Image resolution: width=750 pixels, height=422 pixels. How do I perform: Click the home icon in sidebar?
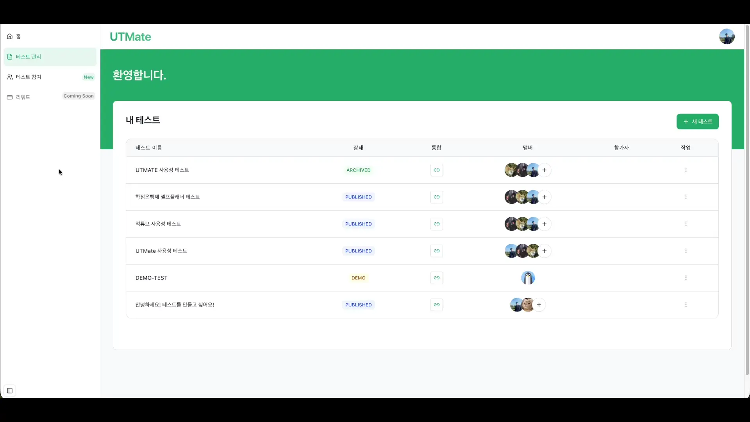coord(10,36)
